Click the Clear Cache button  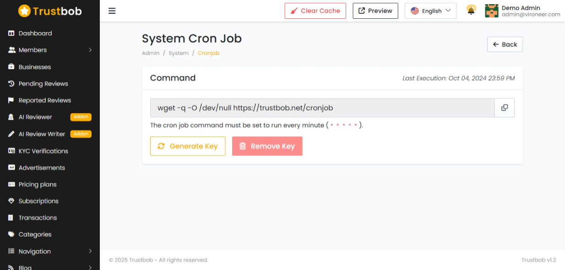[x=315, y=11]
